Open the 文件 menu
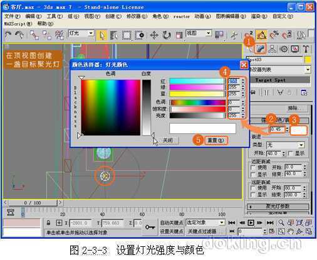Screen dimensions: 317x260 (x=13, y=16)
